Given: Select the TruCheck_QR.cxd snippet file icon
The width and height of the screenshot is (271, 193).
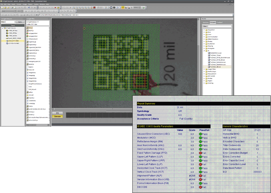Looking at the screenshot, I should point(209,67).
